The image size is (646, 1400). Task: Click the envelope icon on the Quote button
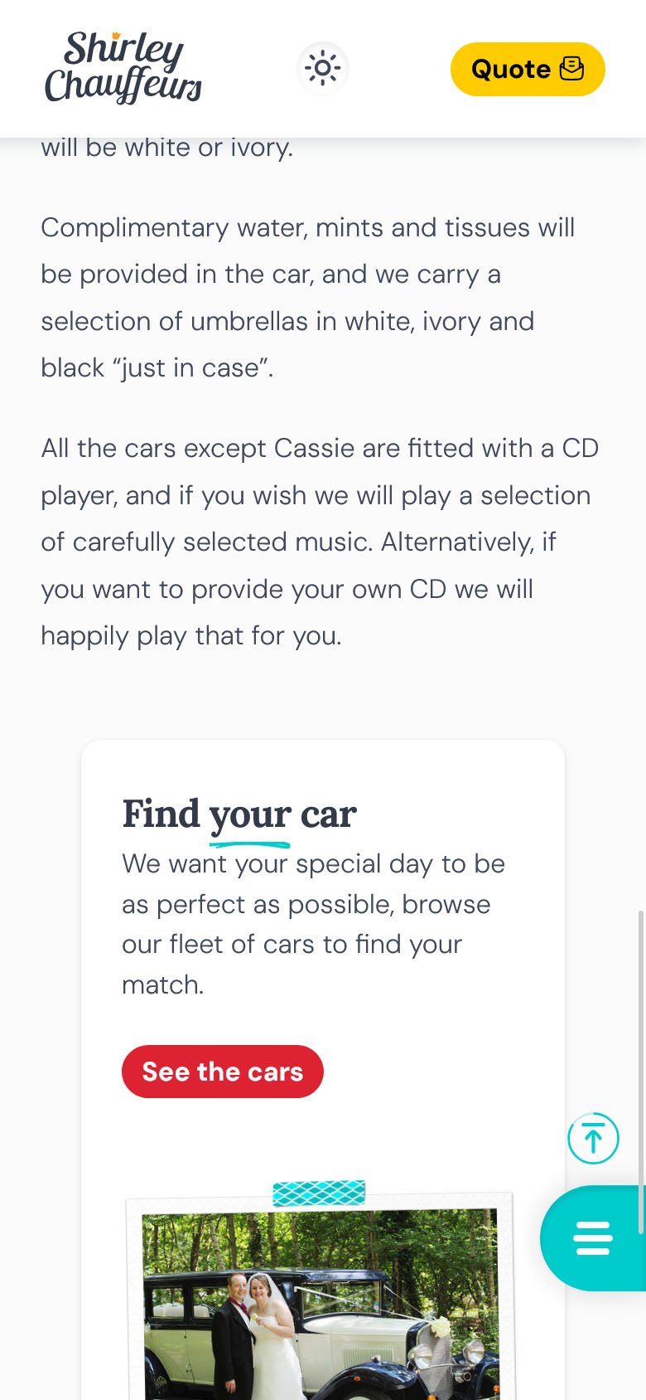point(571,69)
